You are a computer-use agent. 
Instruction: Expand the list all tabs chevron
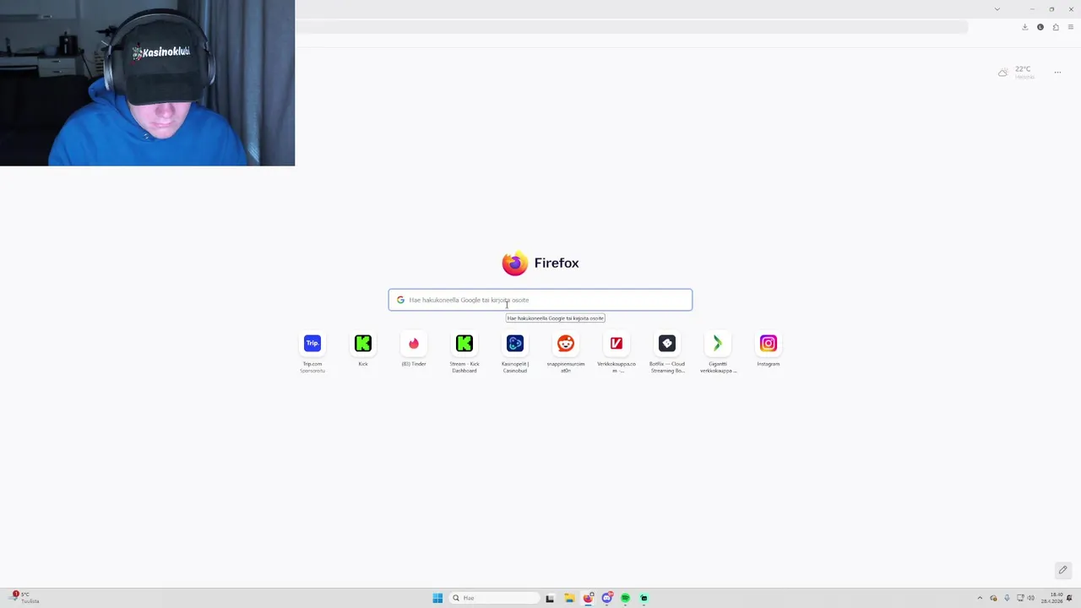[997, 9]
